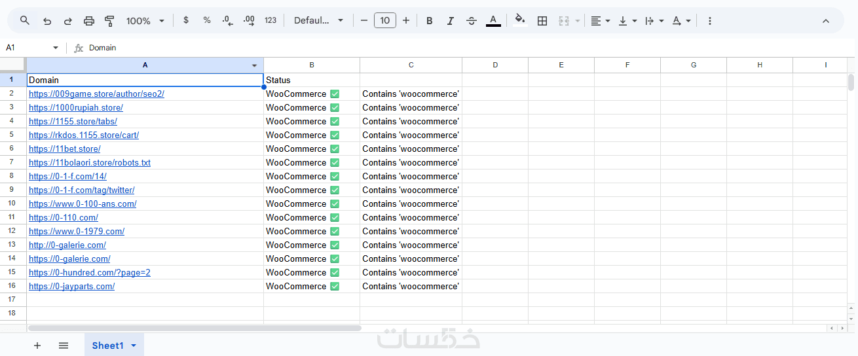Open the www.0-100-ans.com link
Viewport: 858px width, 356px height.
tap(83, 204)
